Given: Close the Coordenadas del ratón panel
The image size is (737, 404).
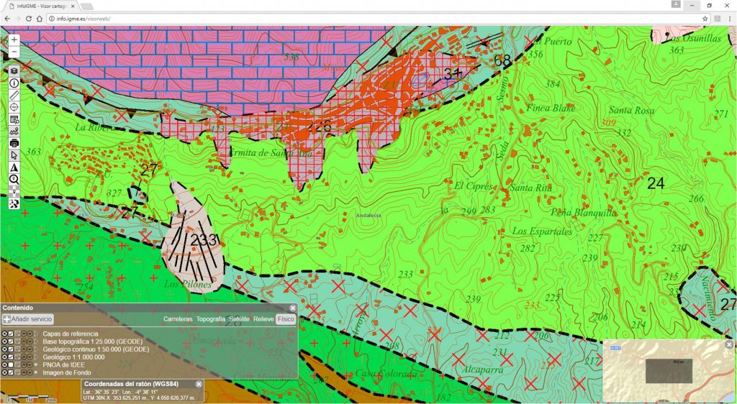Looking at the screenshot, I should coord(199,384).
